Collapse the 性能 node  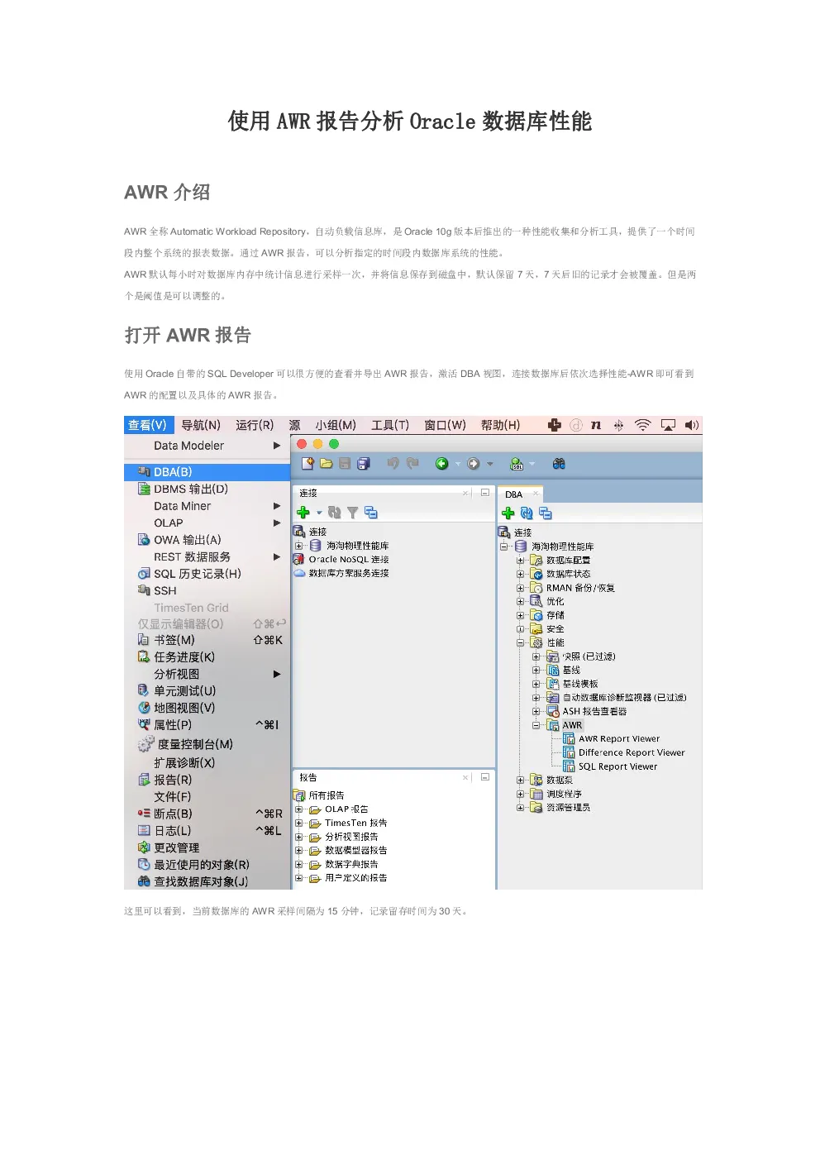tap(521, 642)
